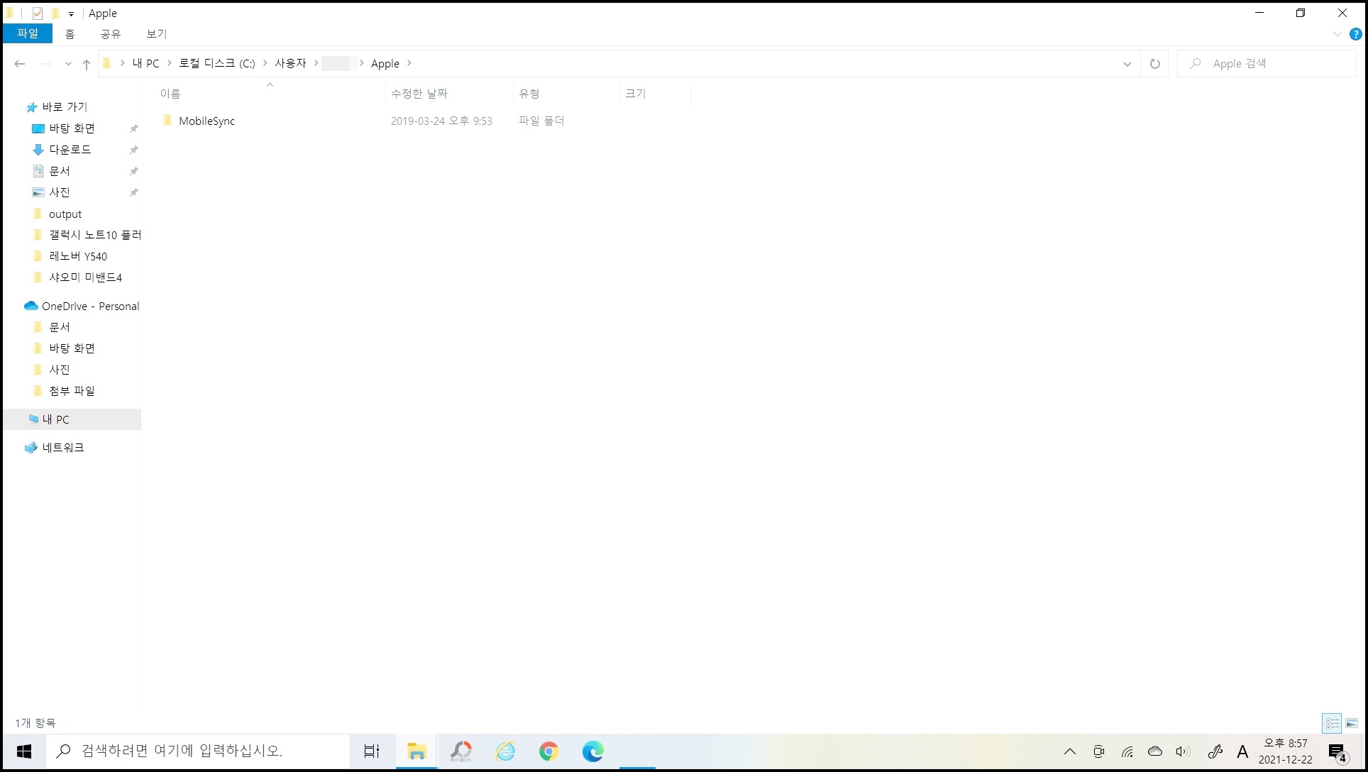The height and width of the screenshot is (772, 1368).
Task: Open Google Chrome from taskbar
Action: pos(548,751)
